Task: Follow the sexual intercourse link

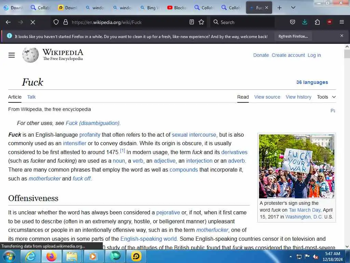Action: point(194,135)
